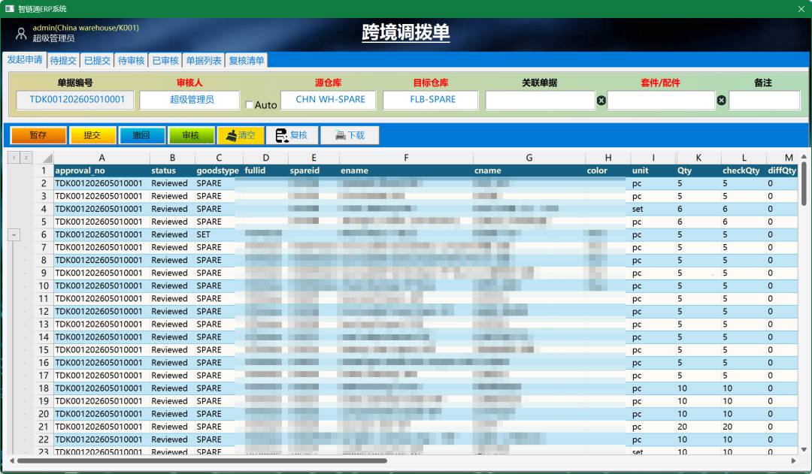The image size is (812, 474).
Task: Select column F header
Action: 406,158
